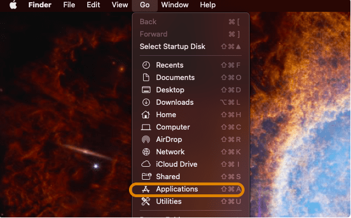Open the Apple menu

point(13,5)
